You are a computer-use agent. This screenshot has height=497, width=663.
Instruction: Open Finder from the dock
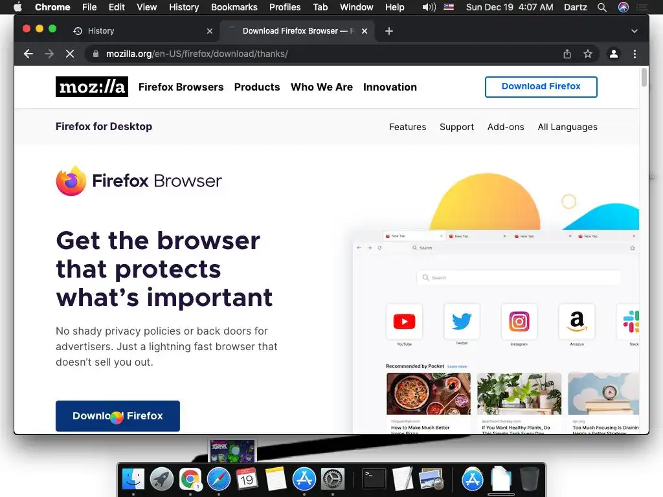coord(133,480)
